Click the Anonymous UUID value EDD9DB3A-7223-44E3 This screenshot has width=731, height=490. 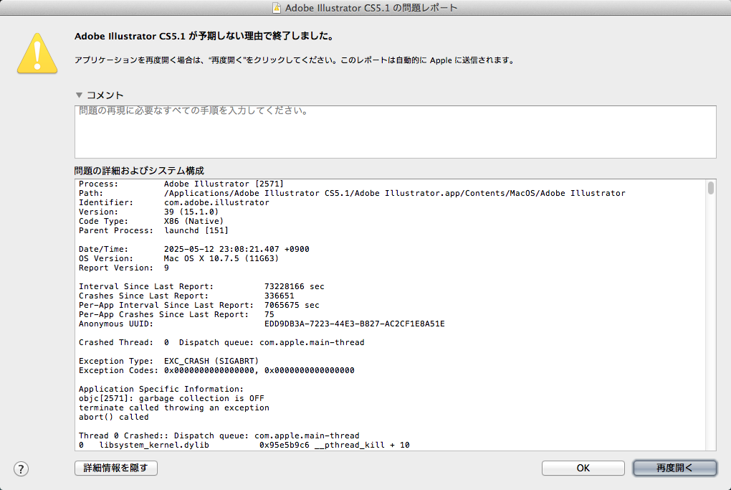click(x=354, y=324)
